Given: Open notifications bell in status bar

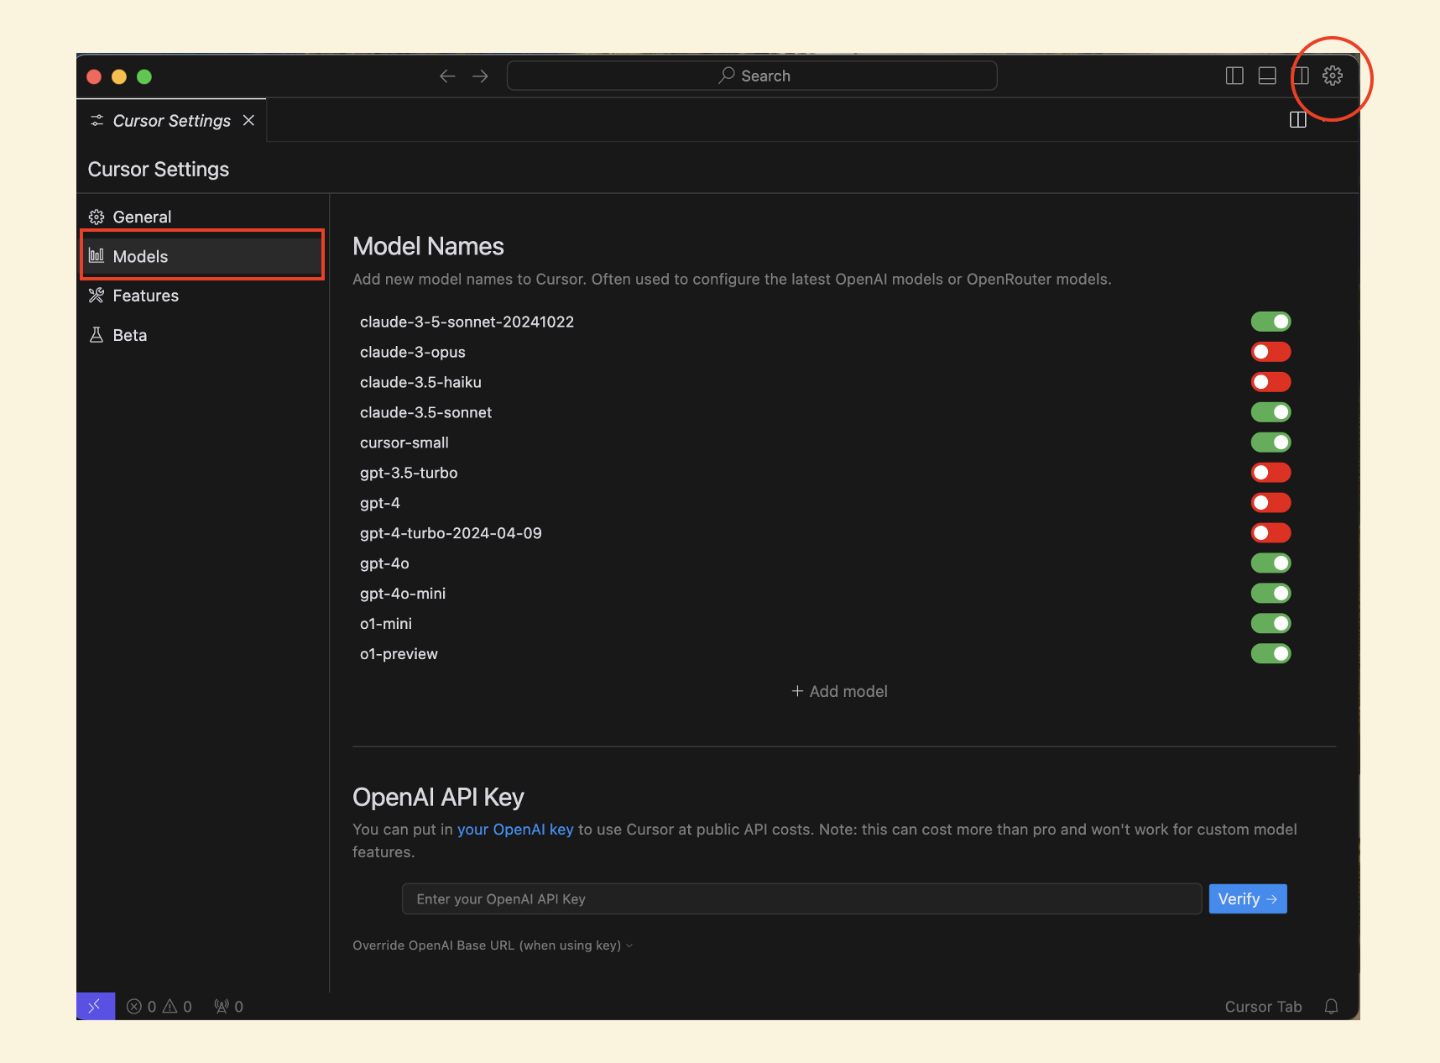Looking at the screenshot, I should point(1331,1006).
